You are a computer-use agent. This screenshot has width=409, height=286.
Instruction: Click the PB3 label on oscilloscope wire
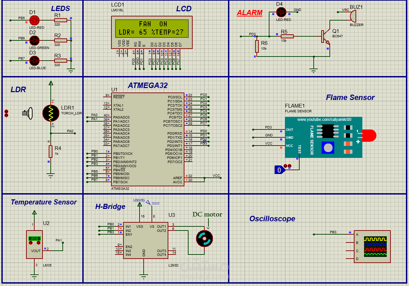333,232
